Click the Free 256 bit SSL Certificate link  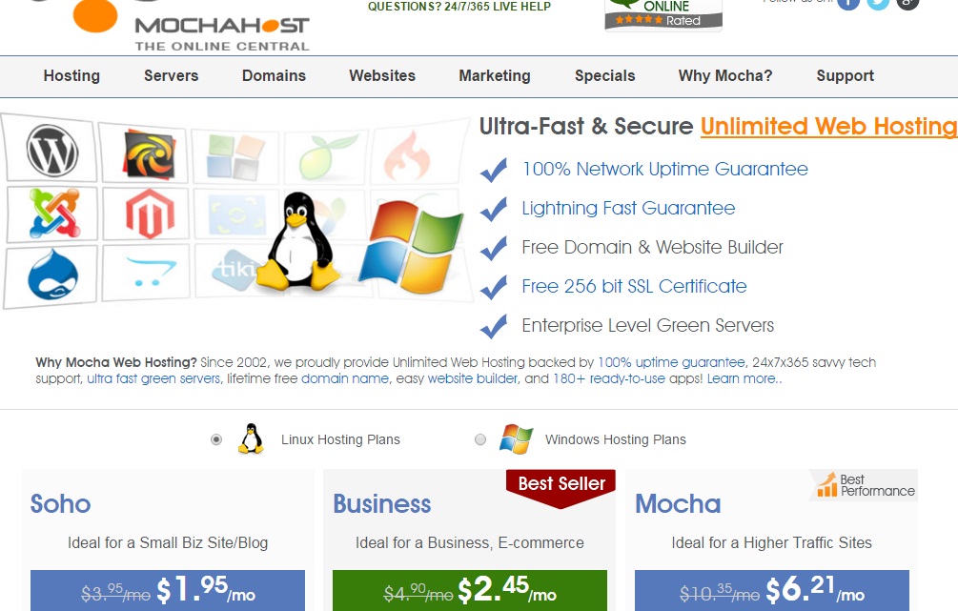634,287
